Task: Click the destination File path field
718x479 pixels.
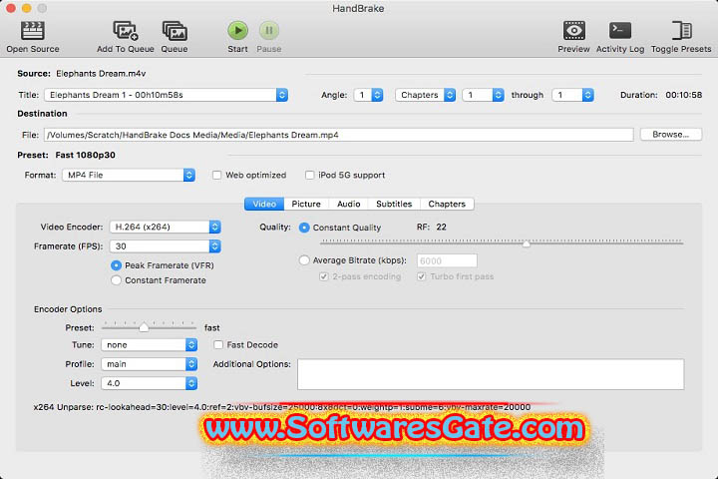Action: click(339, 135)
